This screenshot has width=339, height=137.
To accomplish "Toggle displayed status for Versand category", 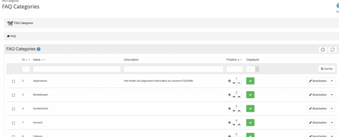I will [251, 122].
